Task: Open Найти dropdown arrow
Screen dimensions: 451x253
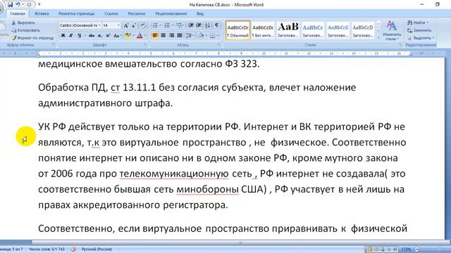Action: click(428, 22)
